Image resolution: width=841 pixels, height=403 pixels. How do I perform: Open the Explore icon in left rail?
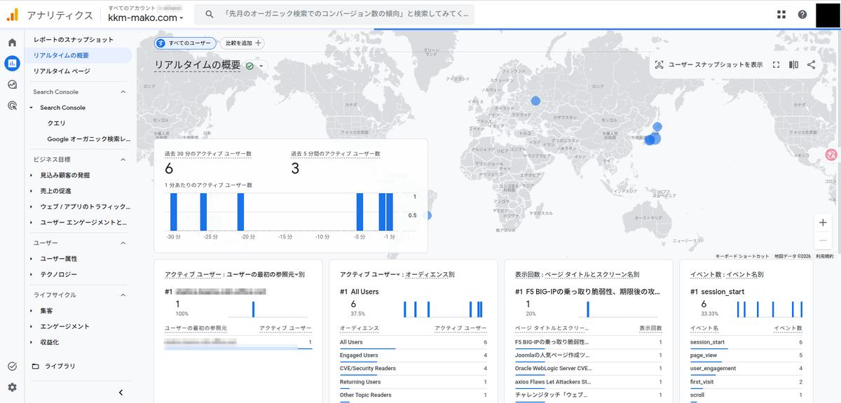(12, 85)
